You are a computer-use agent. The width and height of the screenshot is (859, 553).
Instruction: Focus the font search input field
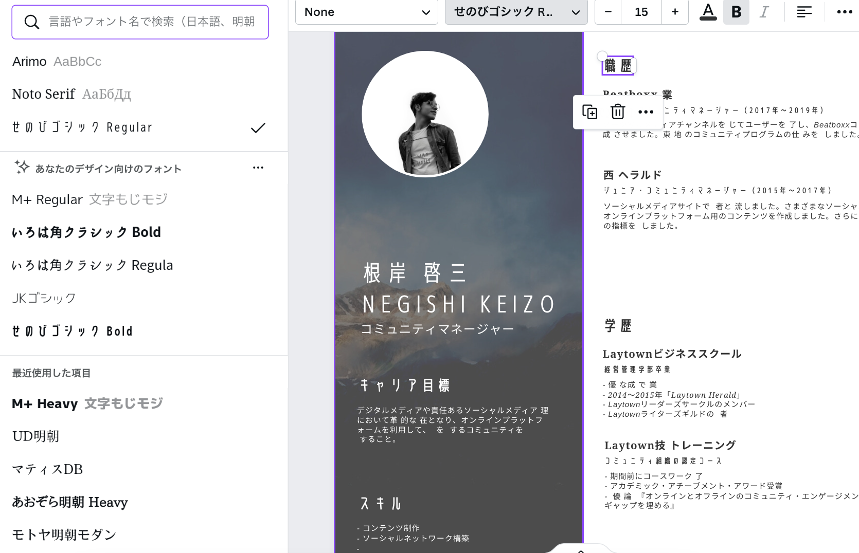coord(140,22)
